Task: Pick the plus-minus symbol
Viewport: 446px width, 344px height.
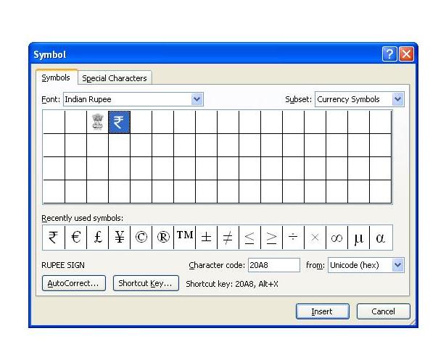Action: click(206, 238)
